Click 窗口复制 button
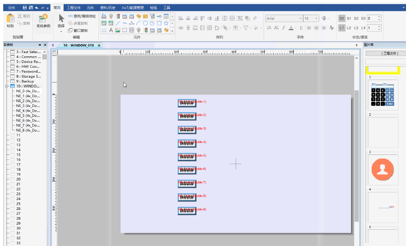Viewport: 406px width, 246px height. point(78,31)
